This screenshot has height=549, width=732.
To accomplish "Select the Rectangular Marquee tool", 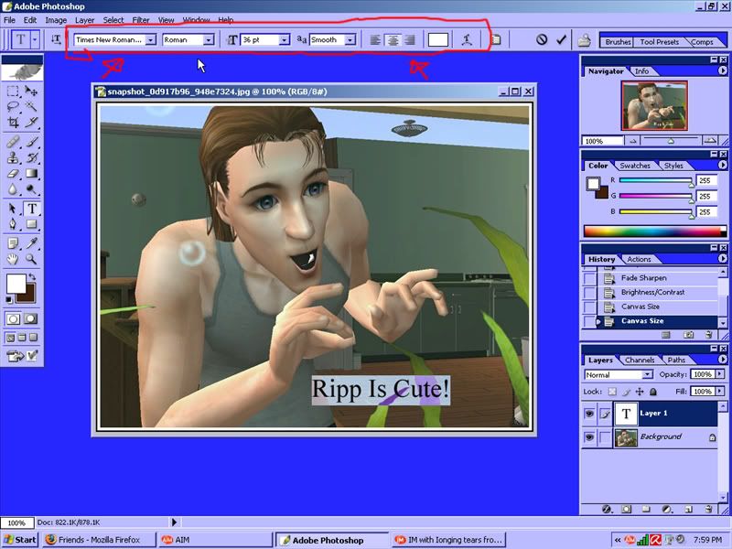I will [13, 91].
